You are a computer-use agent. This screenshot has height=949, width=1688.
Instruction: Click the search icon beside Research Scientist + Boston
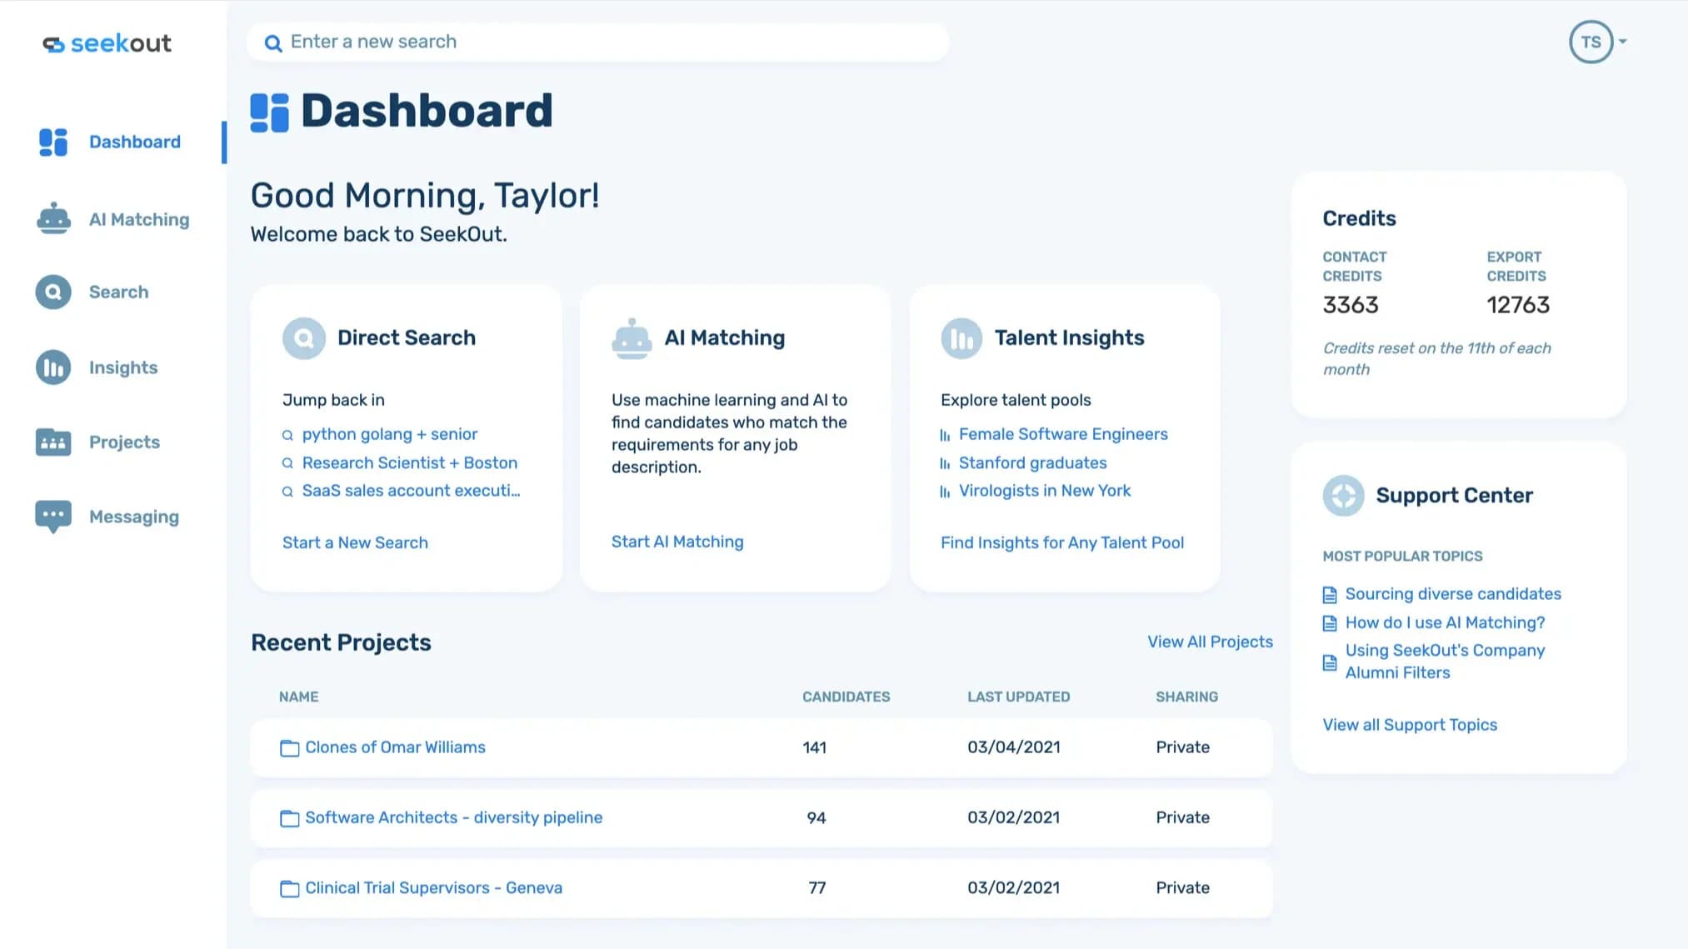coord(287,463)
